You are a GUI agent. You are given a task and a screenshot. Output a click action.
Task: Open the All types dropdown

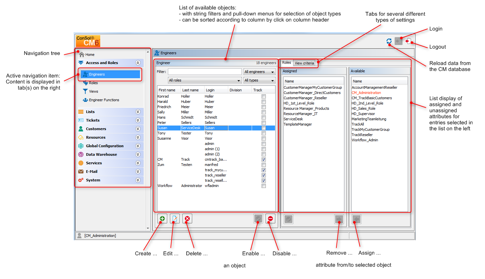pos(259,80)
